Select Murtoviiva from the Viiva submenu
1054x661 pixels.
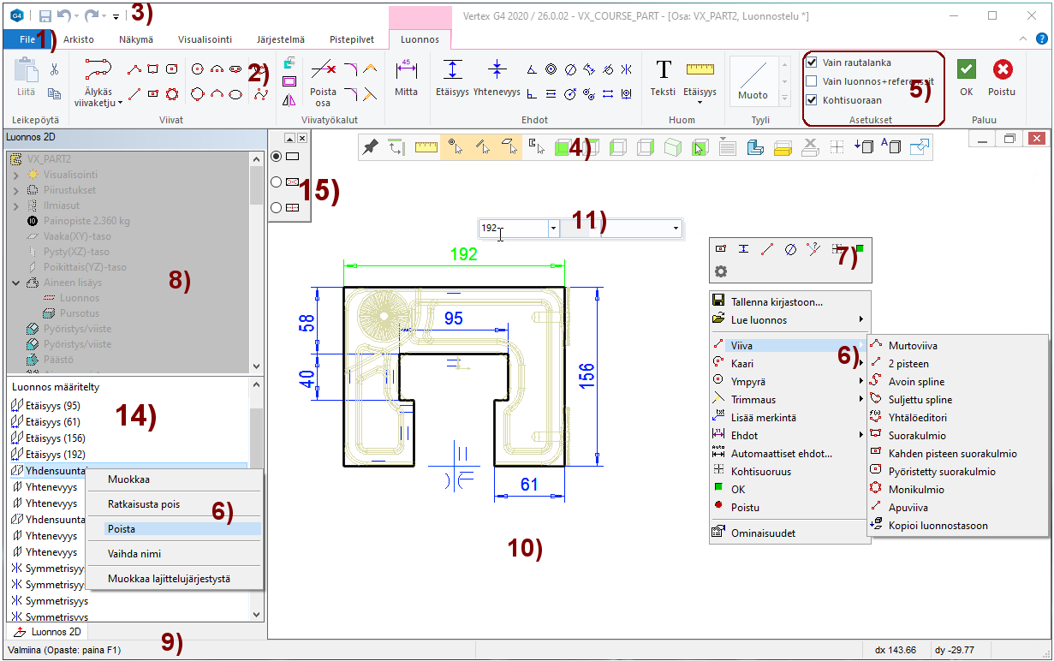(913, 346)
